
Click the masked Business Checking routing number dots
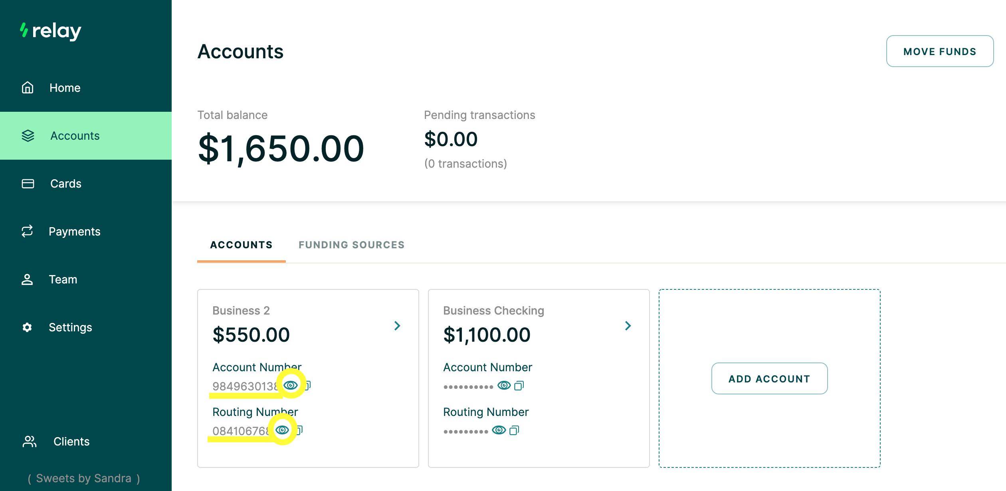[x=466, y=432]
